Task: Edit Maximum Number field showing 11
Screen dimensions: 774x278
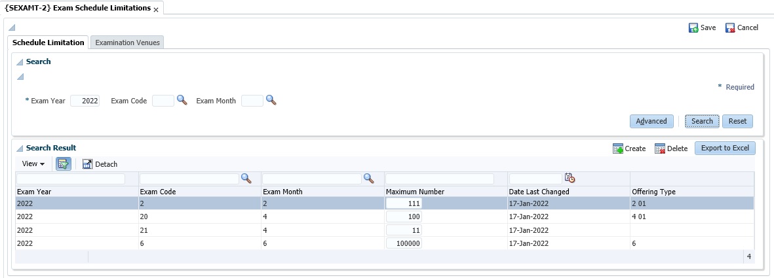Action: [404, 230]
